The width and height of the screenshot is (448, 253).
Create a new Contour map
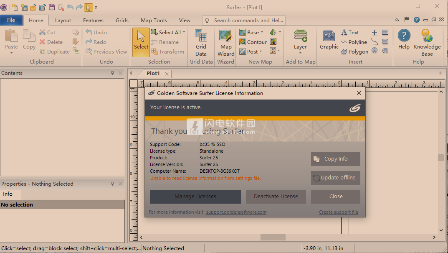click(253, 42)
